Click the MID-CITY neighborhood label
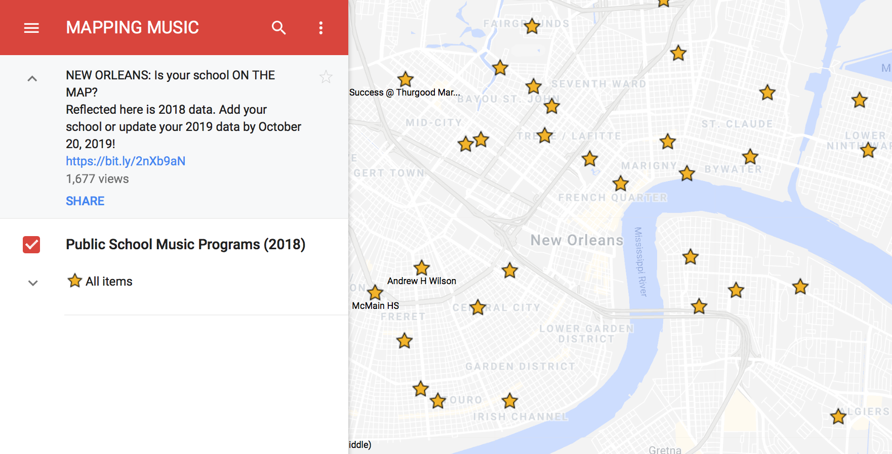Screen dimensions: 892x454 (434, 123)
